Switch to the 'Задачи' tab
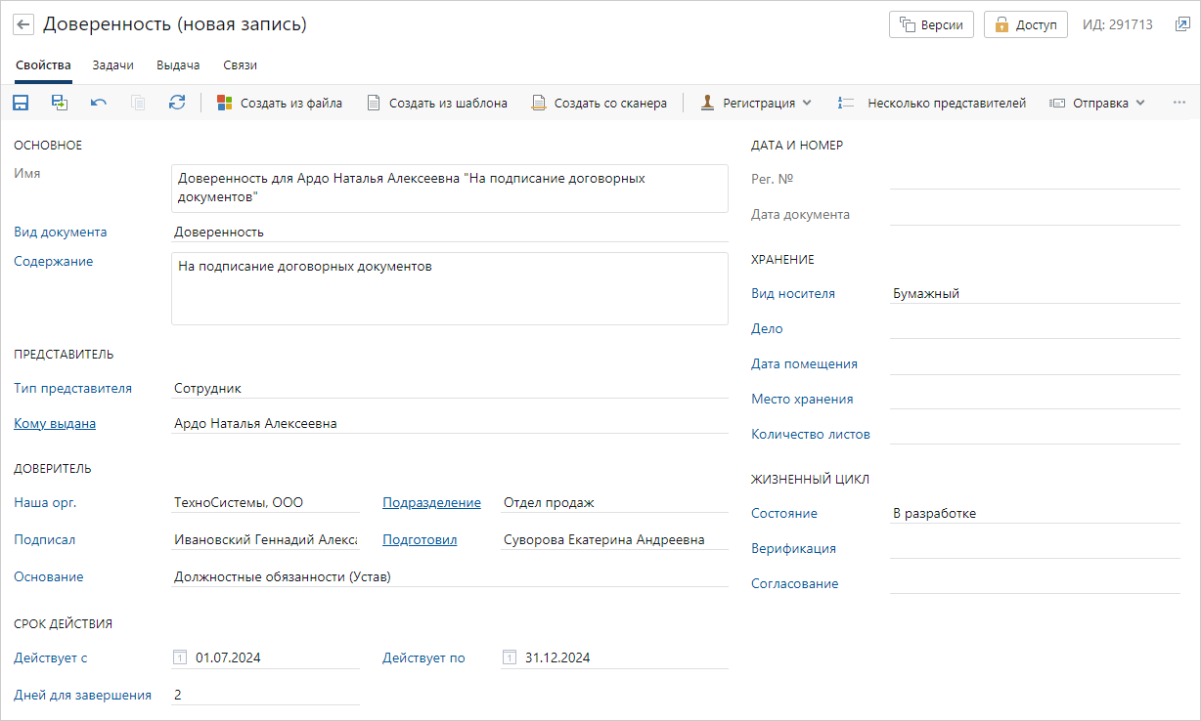The height and width of the screenshot is (721, 1201). [x=113, y=65]
